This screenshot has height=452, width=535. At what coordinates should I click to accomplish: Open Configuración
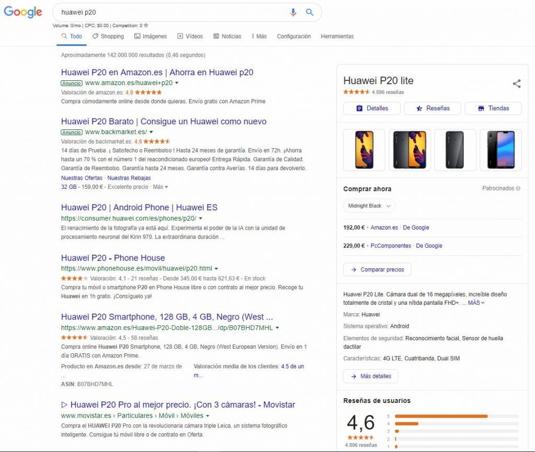tap(294, 37)
